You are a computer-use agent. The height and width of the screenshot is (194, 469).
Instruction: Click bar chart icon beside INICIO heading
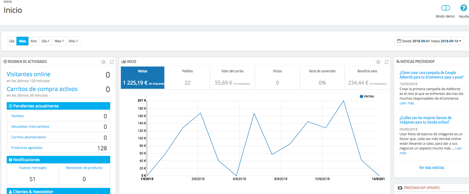[124, 62]
